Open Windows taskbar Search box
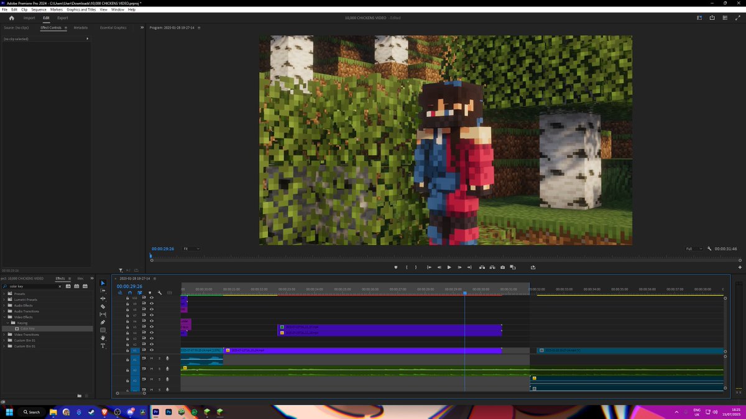 [x=30, y=412]
